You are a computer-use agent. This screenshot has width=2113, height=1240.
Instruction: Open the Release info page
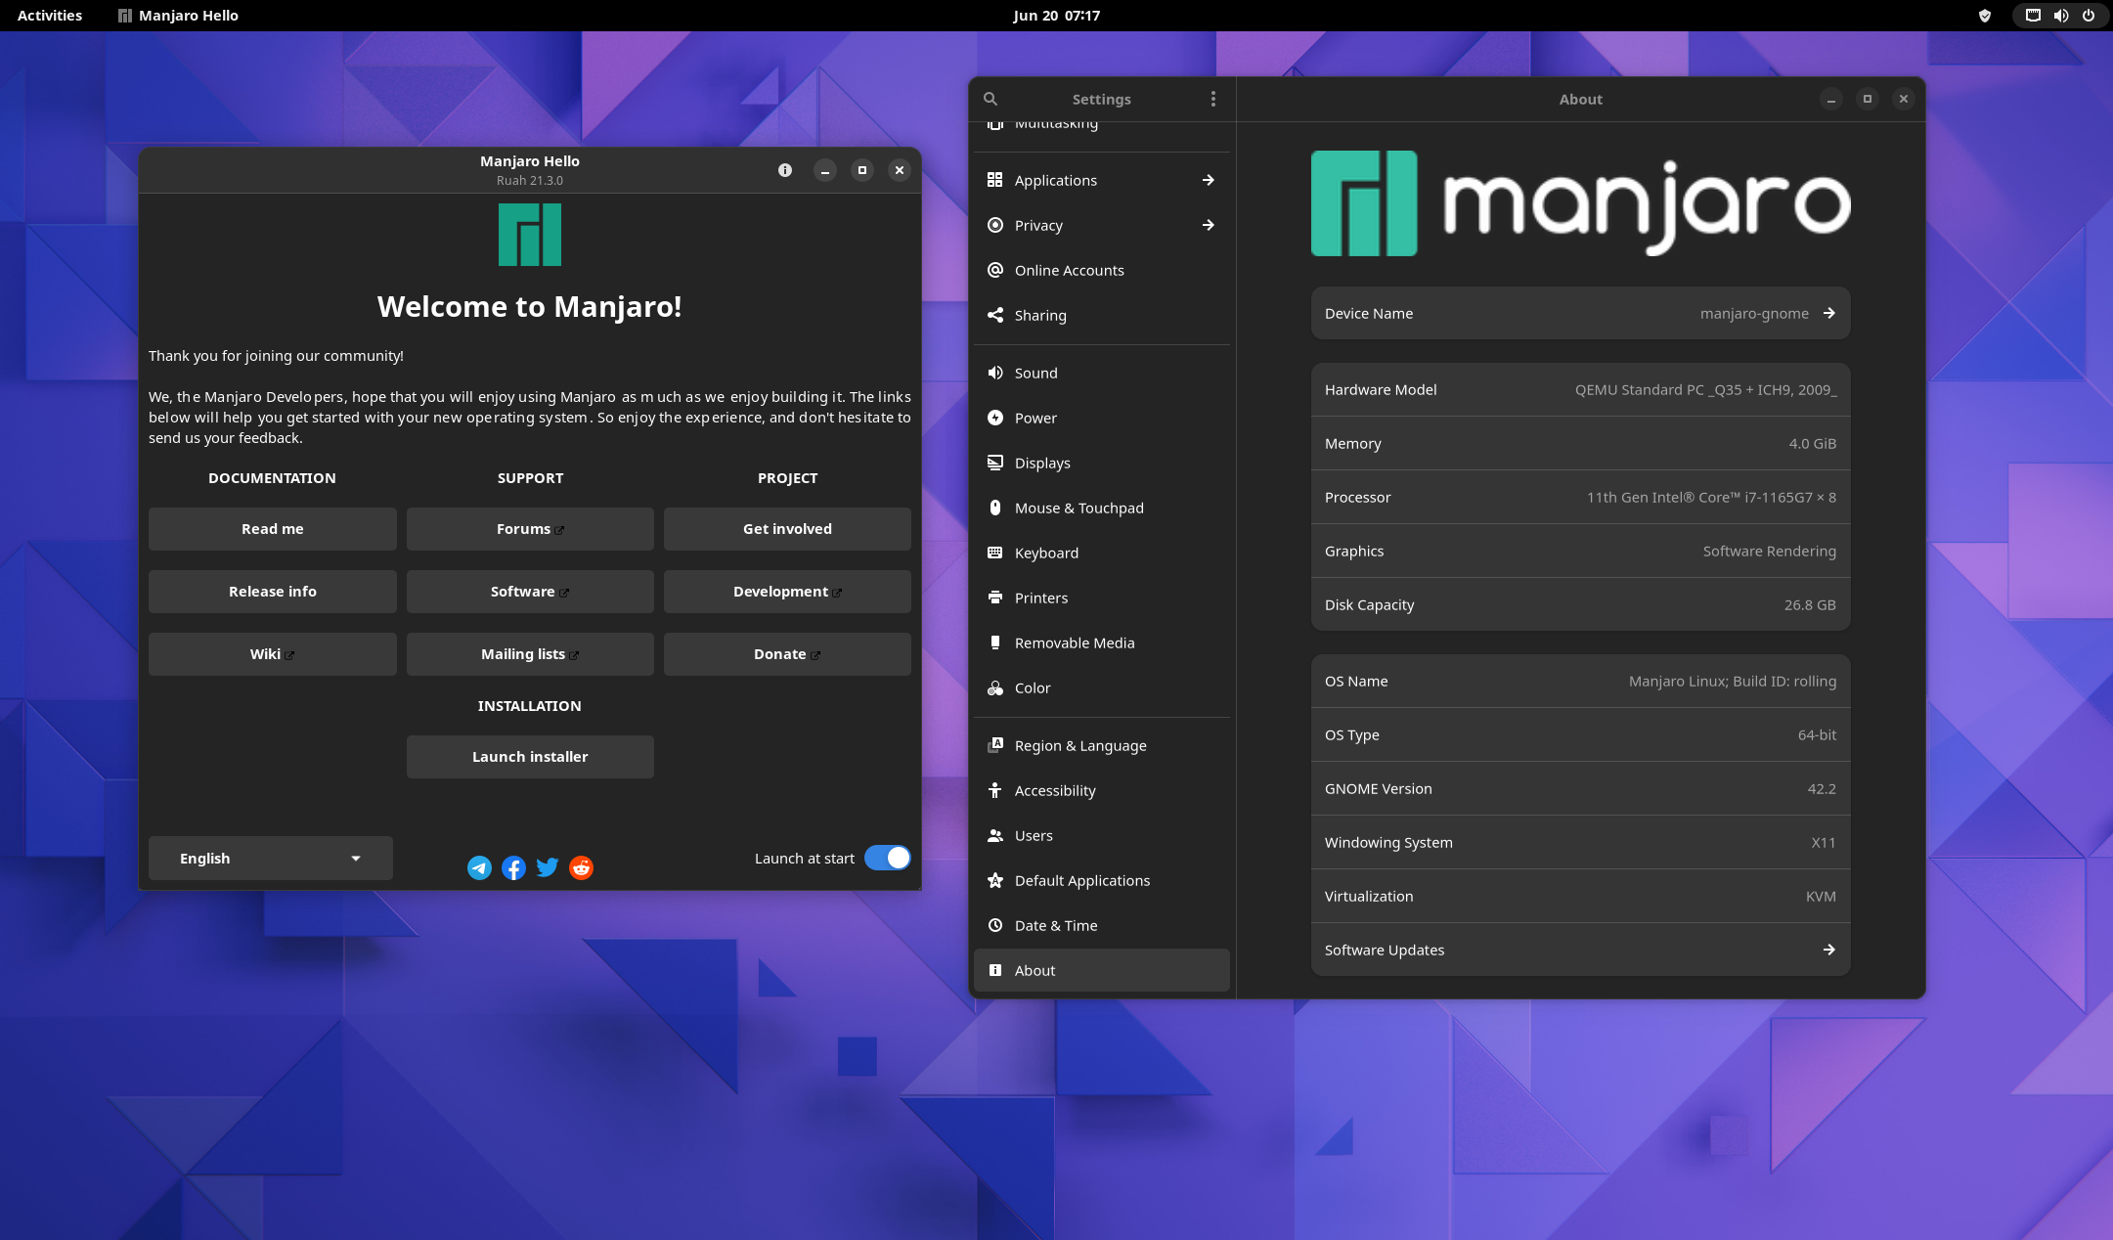pos(272,591)
